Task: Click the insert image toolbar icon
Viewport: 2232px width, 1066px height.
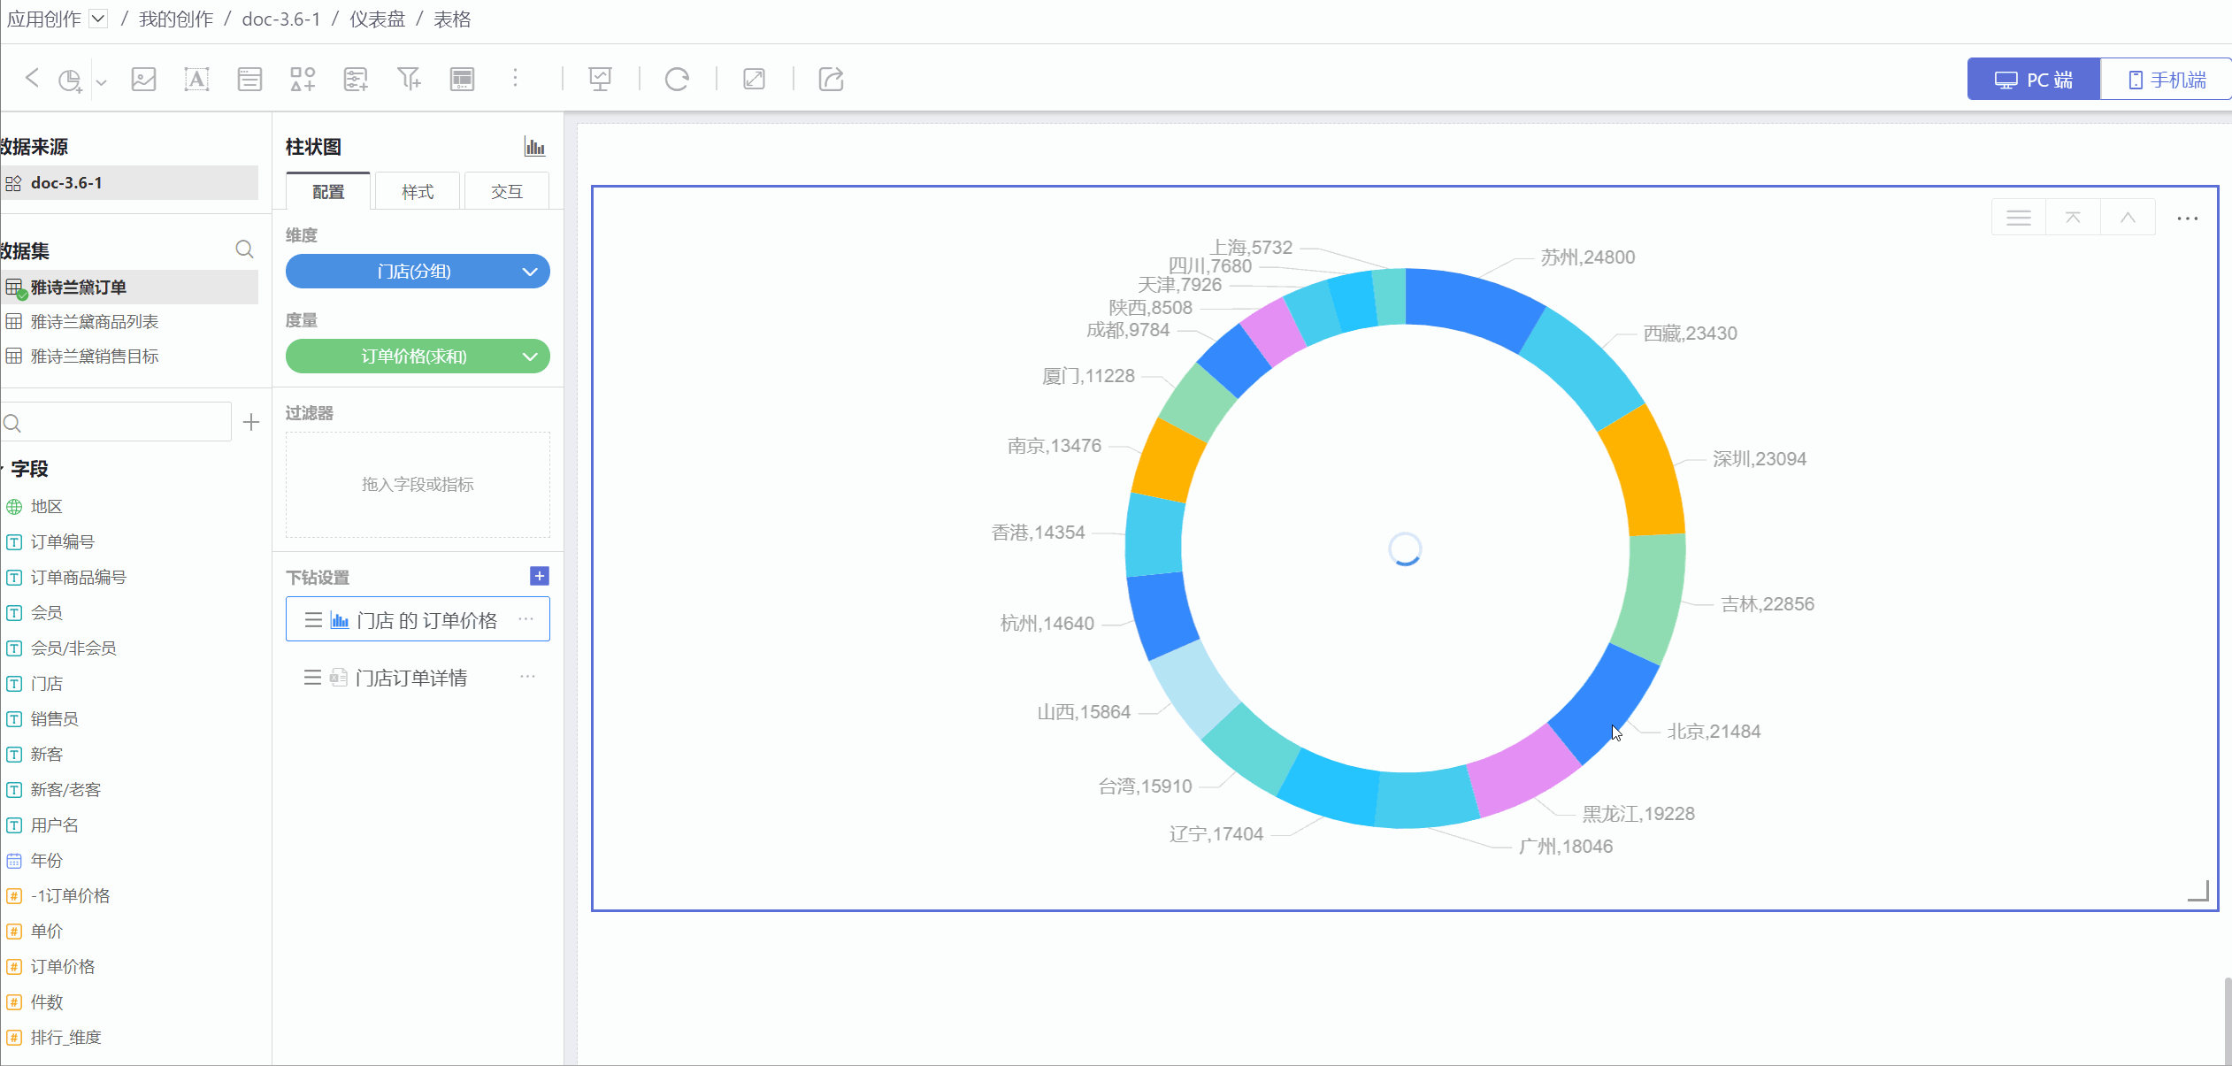Action: 143,79
